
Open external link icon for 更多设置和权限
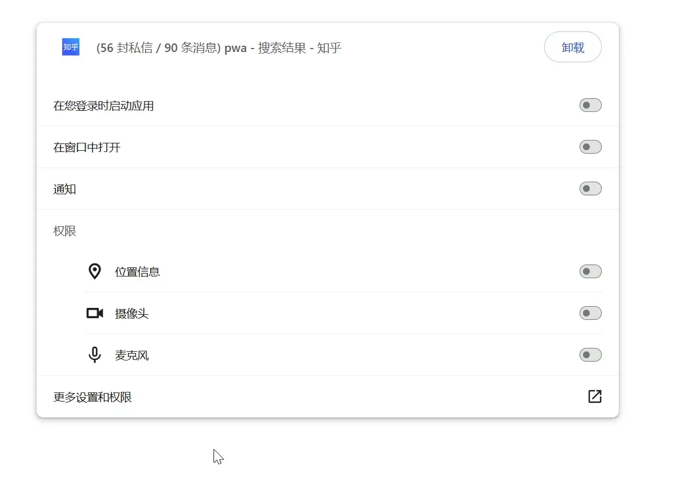(595, 396)
